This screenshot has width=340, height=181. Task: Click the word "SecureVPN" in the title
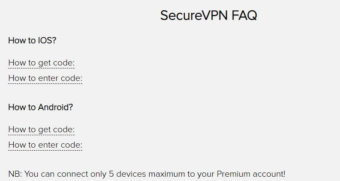pos(194,15)
